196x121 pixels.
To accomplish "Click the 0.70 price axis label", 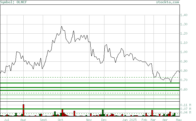I will click(184, 80).
